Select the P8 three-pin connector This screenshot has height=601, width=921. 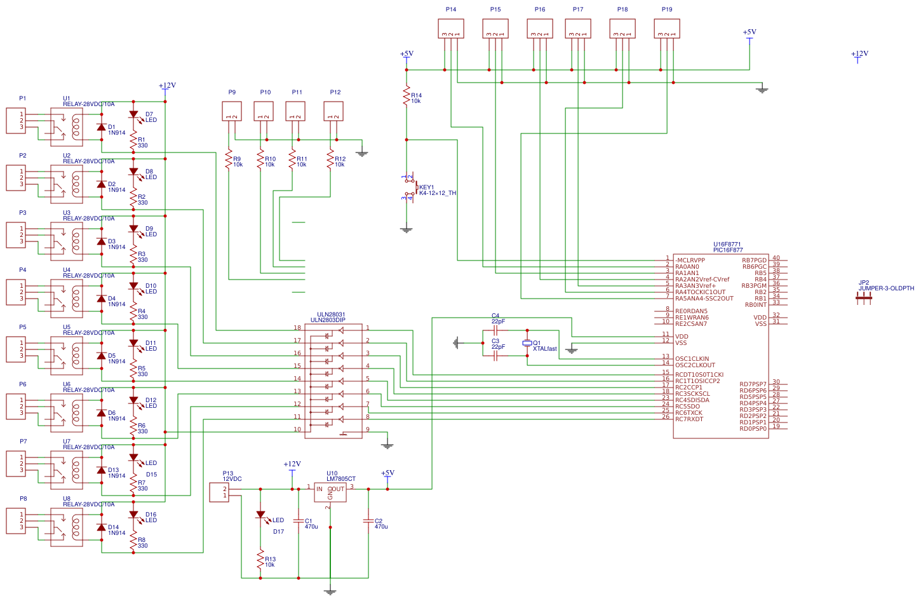pyautogui.click(x=16, y=521)
